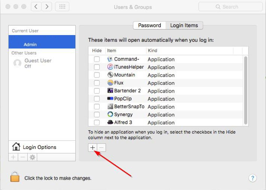The width and height of the screenshot is (266, 190).
Task: Click the Command- item name
Action: click(x=127, y=59)
